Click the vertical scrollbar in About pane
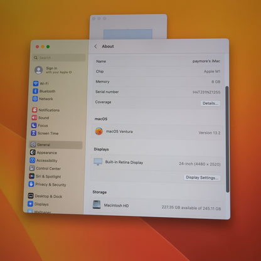 coord(227,139)
